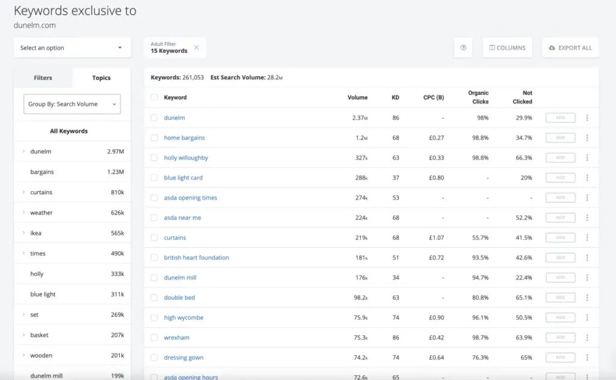
Task: Open more options for asda near me row
Action: click(x=587, y=218)
